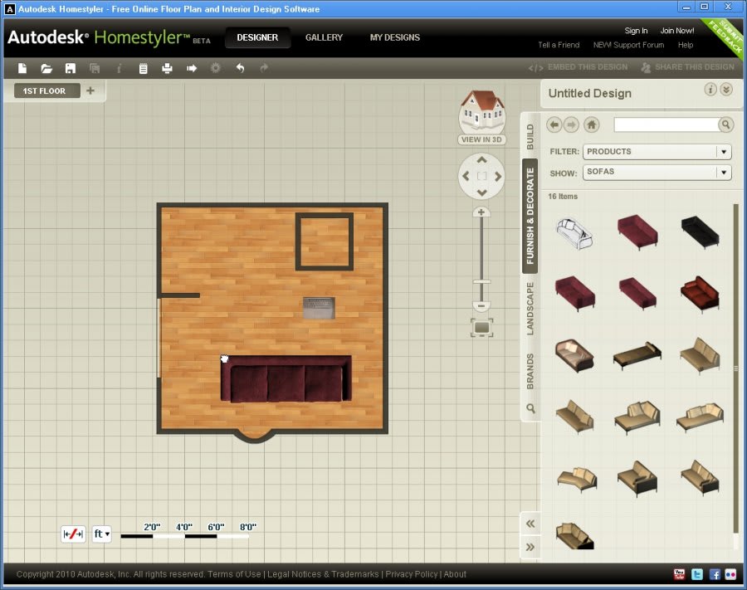Select the black sofa thumbnail
The width and height of the screenshot is (747, 590).
pyautogui.click(x=700, y=232)
